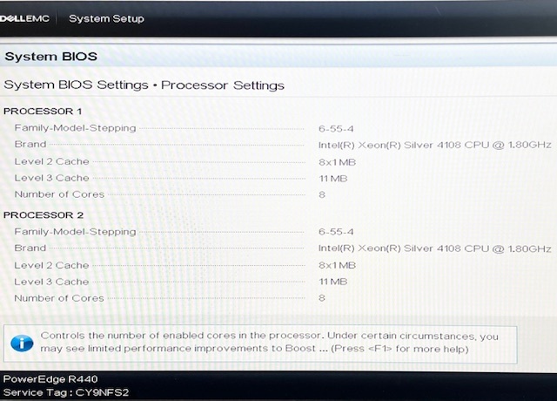Select Processor 1 Number of Cores label

pyautogui.click(x=59, y=194)
